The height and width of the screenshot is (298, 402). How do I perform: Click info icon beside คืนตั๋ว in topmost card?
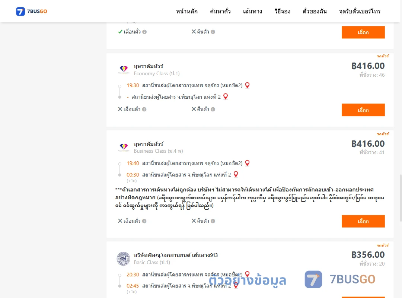213,32
